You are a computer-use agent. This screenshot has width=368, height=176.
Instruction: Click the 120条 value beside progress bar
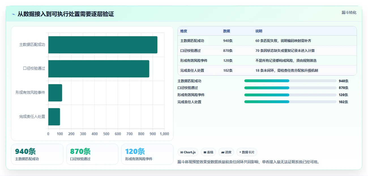click(x=343, y=95)
